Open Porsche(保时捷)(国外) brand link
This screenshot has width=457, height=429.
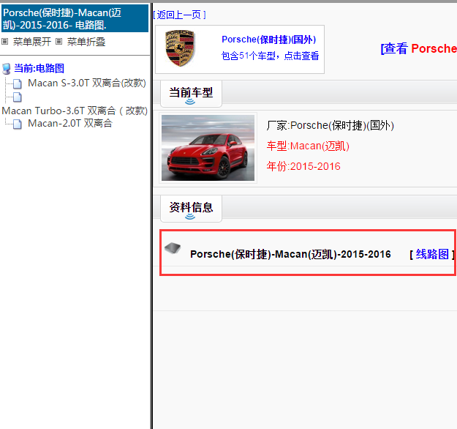tap(269, 40)
